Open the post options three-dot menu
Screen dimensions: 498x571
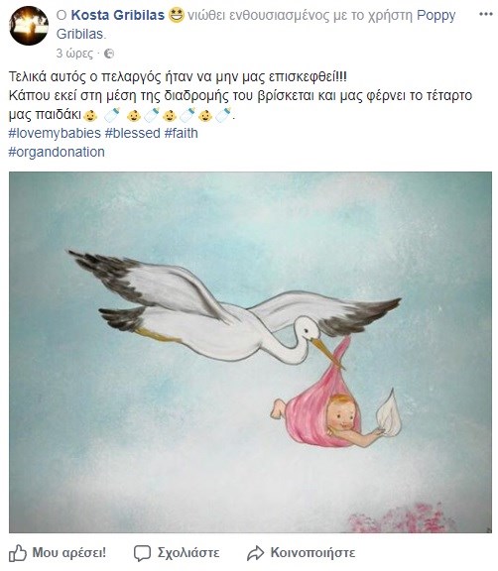[486, 14]
